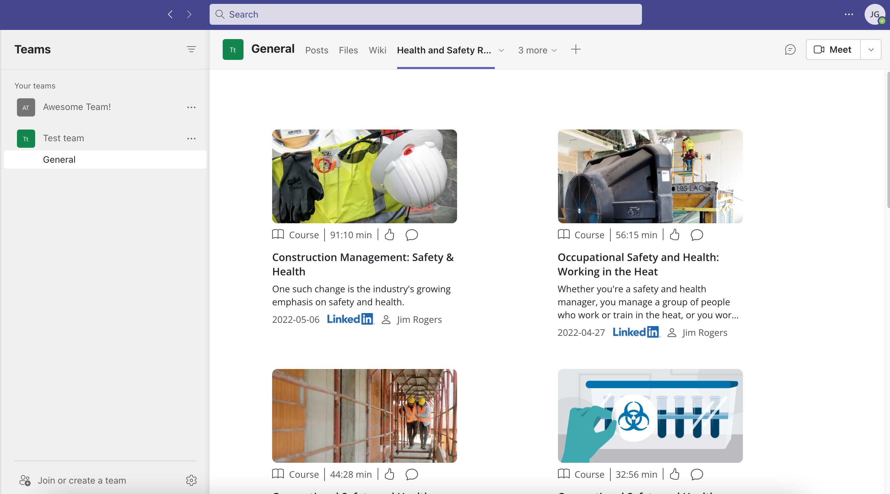The image size is (890, 494).
Task: Open the LinkedIn link on the heat course
Action: click(636, 332)
